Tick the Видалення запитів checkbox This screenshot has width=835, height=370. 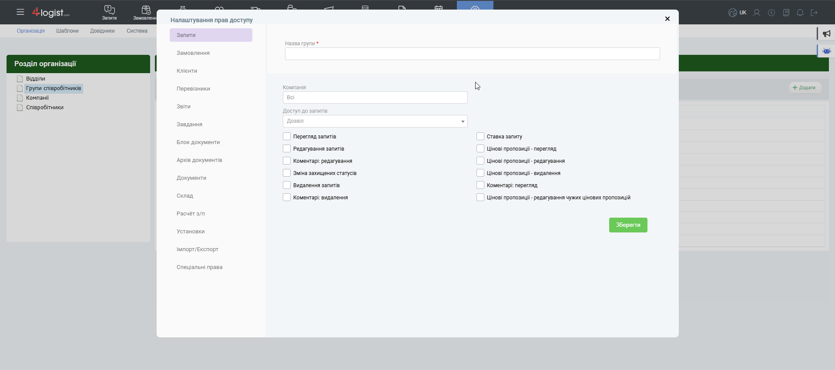pyautogui.click(x=287, y=185)
